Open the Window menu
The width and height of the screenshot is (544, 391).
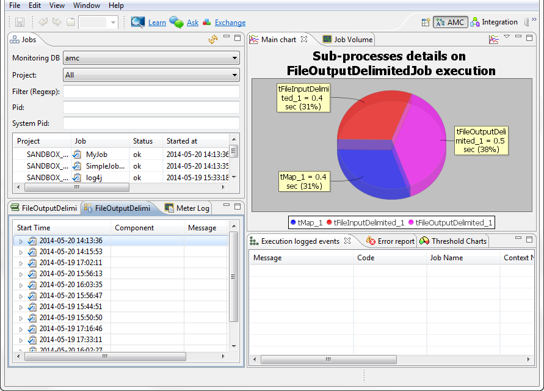(87, 5)
